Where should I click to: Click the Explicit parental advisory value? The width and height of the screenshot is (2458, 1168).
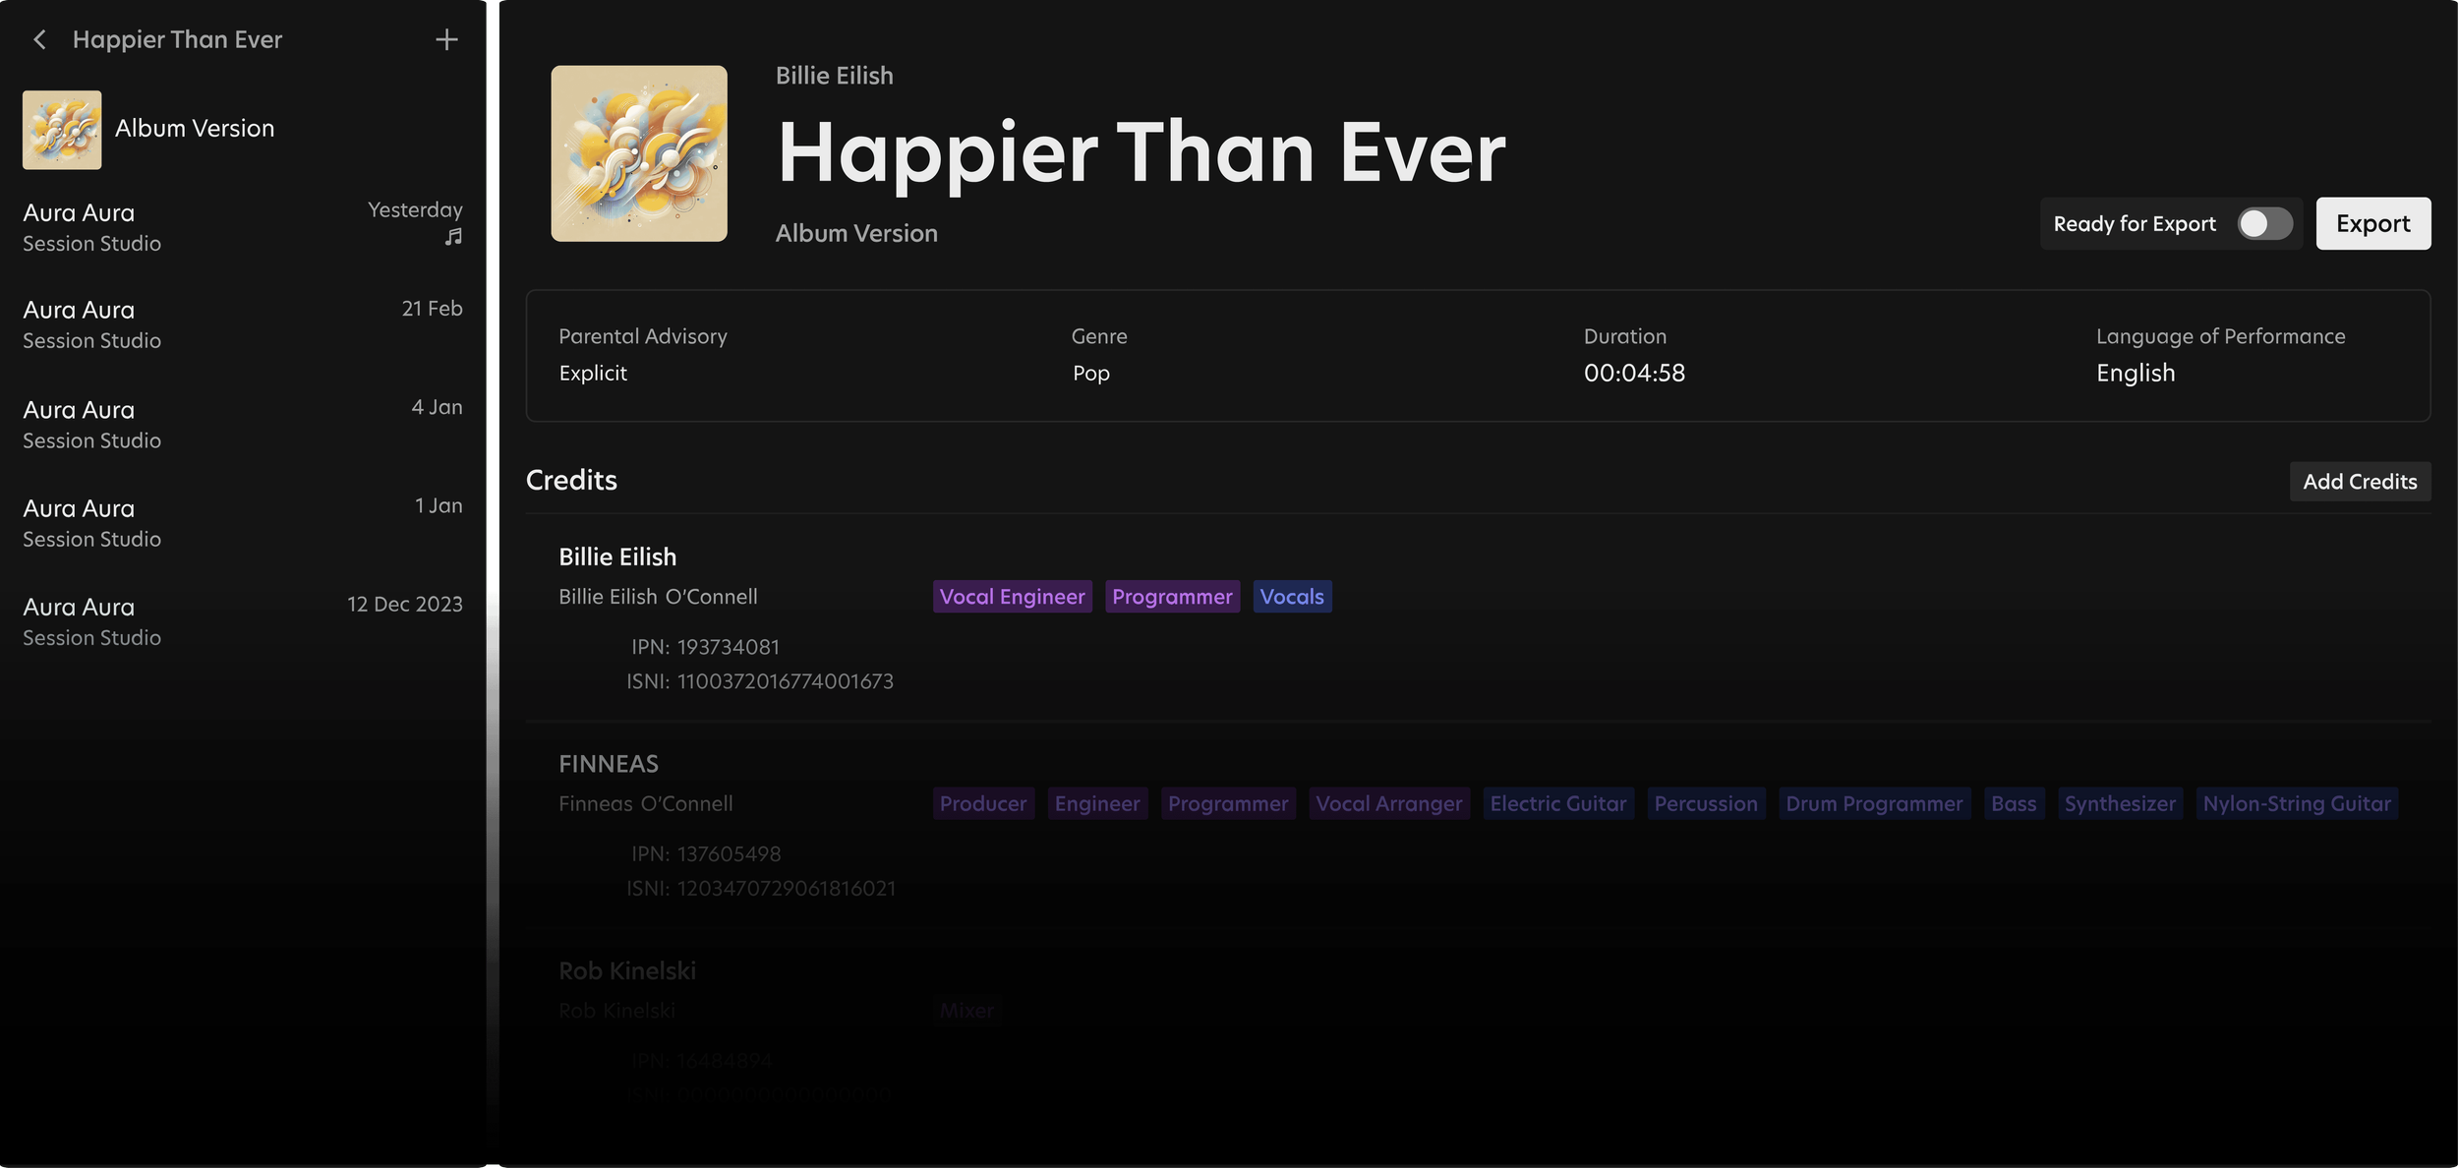click(593, 374)
